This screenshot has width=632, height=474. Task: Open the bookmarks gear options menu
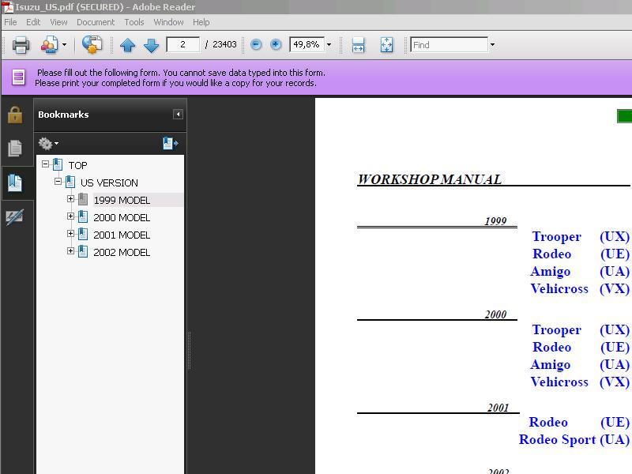48,143
